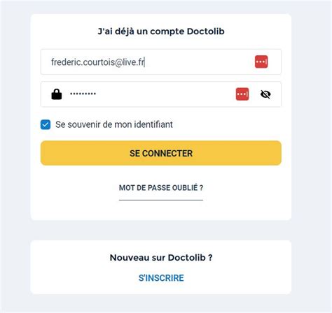Click on the masked password dots
This screenshot has width=332, height=313.
(83, 94)
